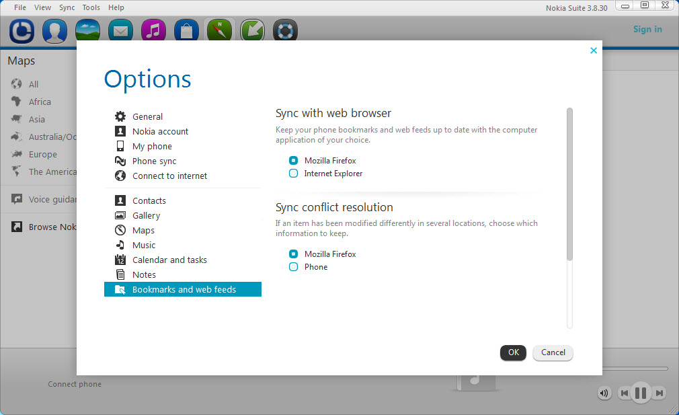
Task: Click the Browse Nokia label in sidebar
Action: click(x=52, y=227)
